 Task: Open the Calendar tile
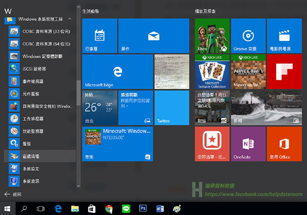[99, 36]
